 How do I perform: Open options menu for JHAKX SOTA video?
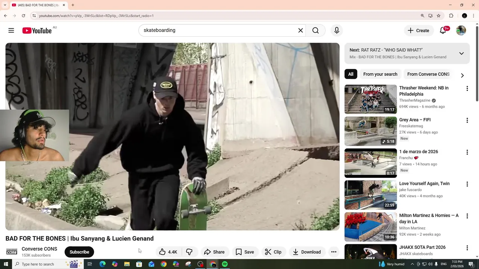coord(467,248)
